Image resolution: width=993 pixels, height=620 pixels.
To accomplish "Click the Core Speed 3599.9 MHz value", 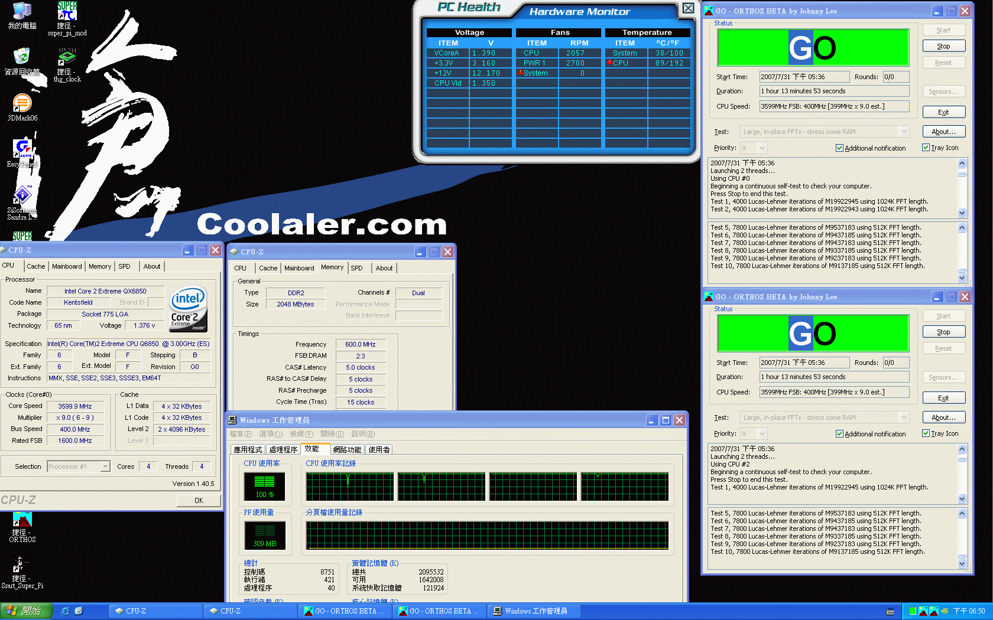I will [75, 406].
